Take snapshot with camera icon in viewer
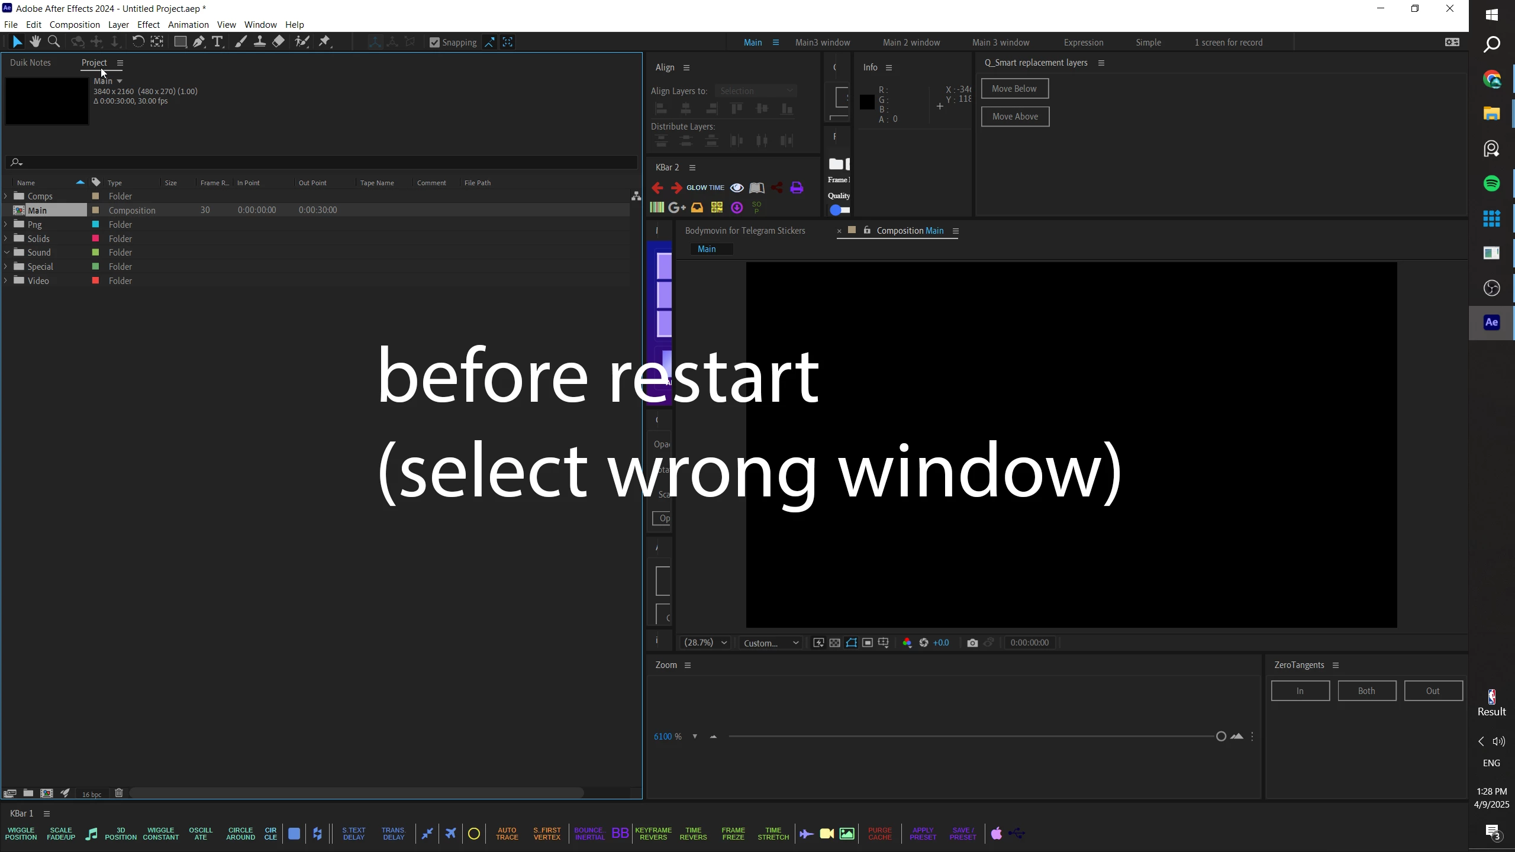This screenshot has height=852, width=1515. tap(972, 643)
